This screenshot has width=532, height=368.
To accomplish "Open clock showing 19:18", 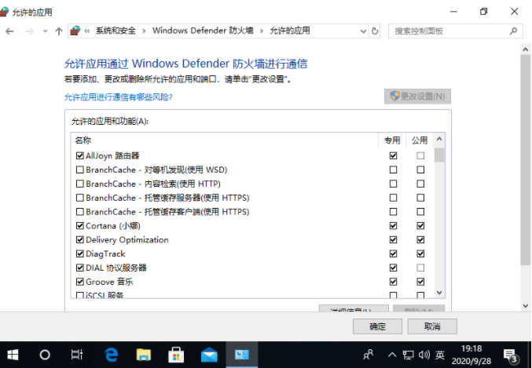I will click(x=471, y=355).
